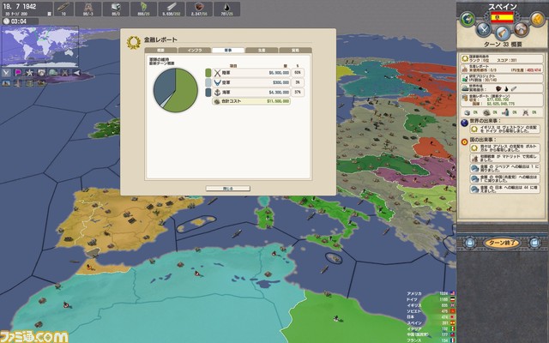Click the ターン 33 概要 heading
549x343 pixels.
(x=503, y=45)
